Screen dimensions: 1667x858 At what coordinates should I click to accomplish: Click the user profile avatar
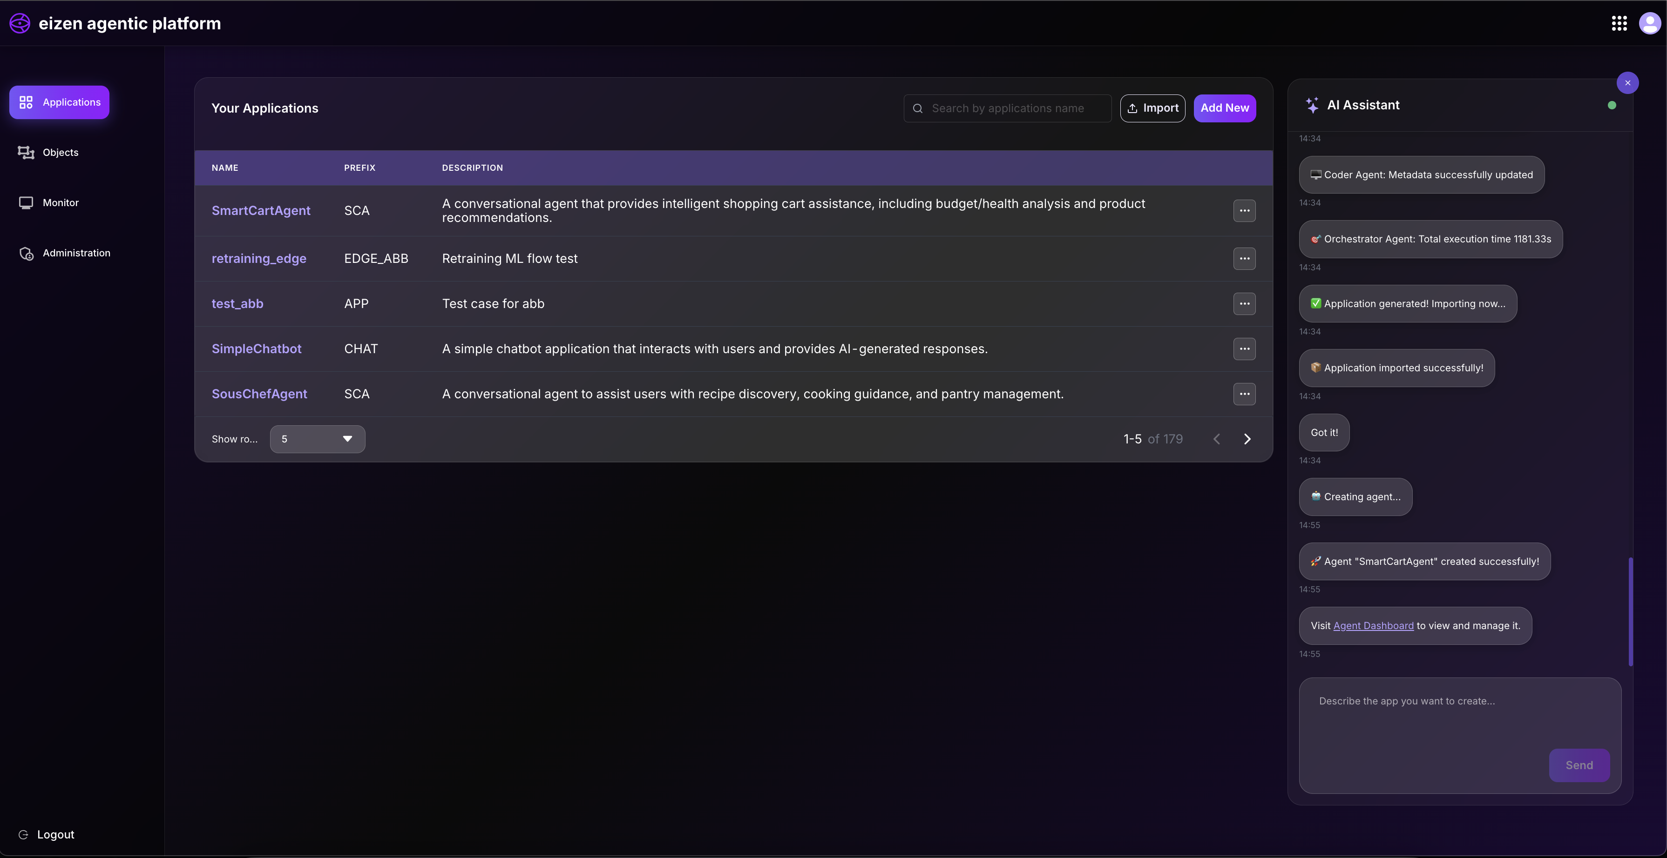pyautogui.click(x=1649, y=23)
